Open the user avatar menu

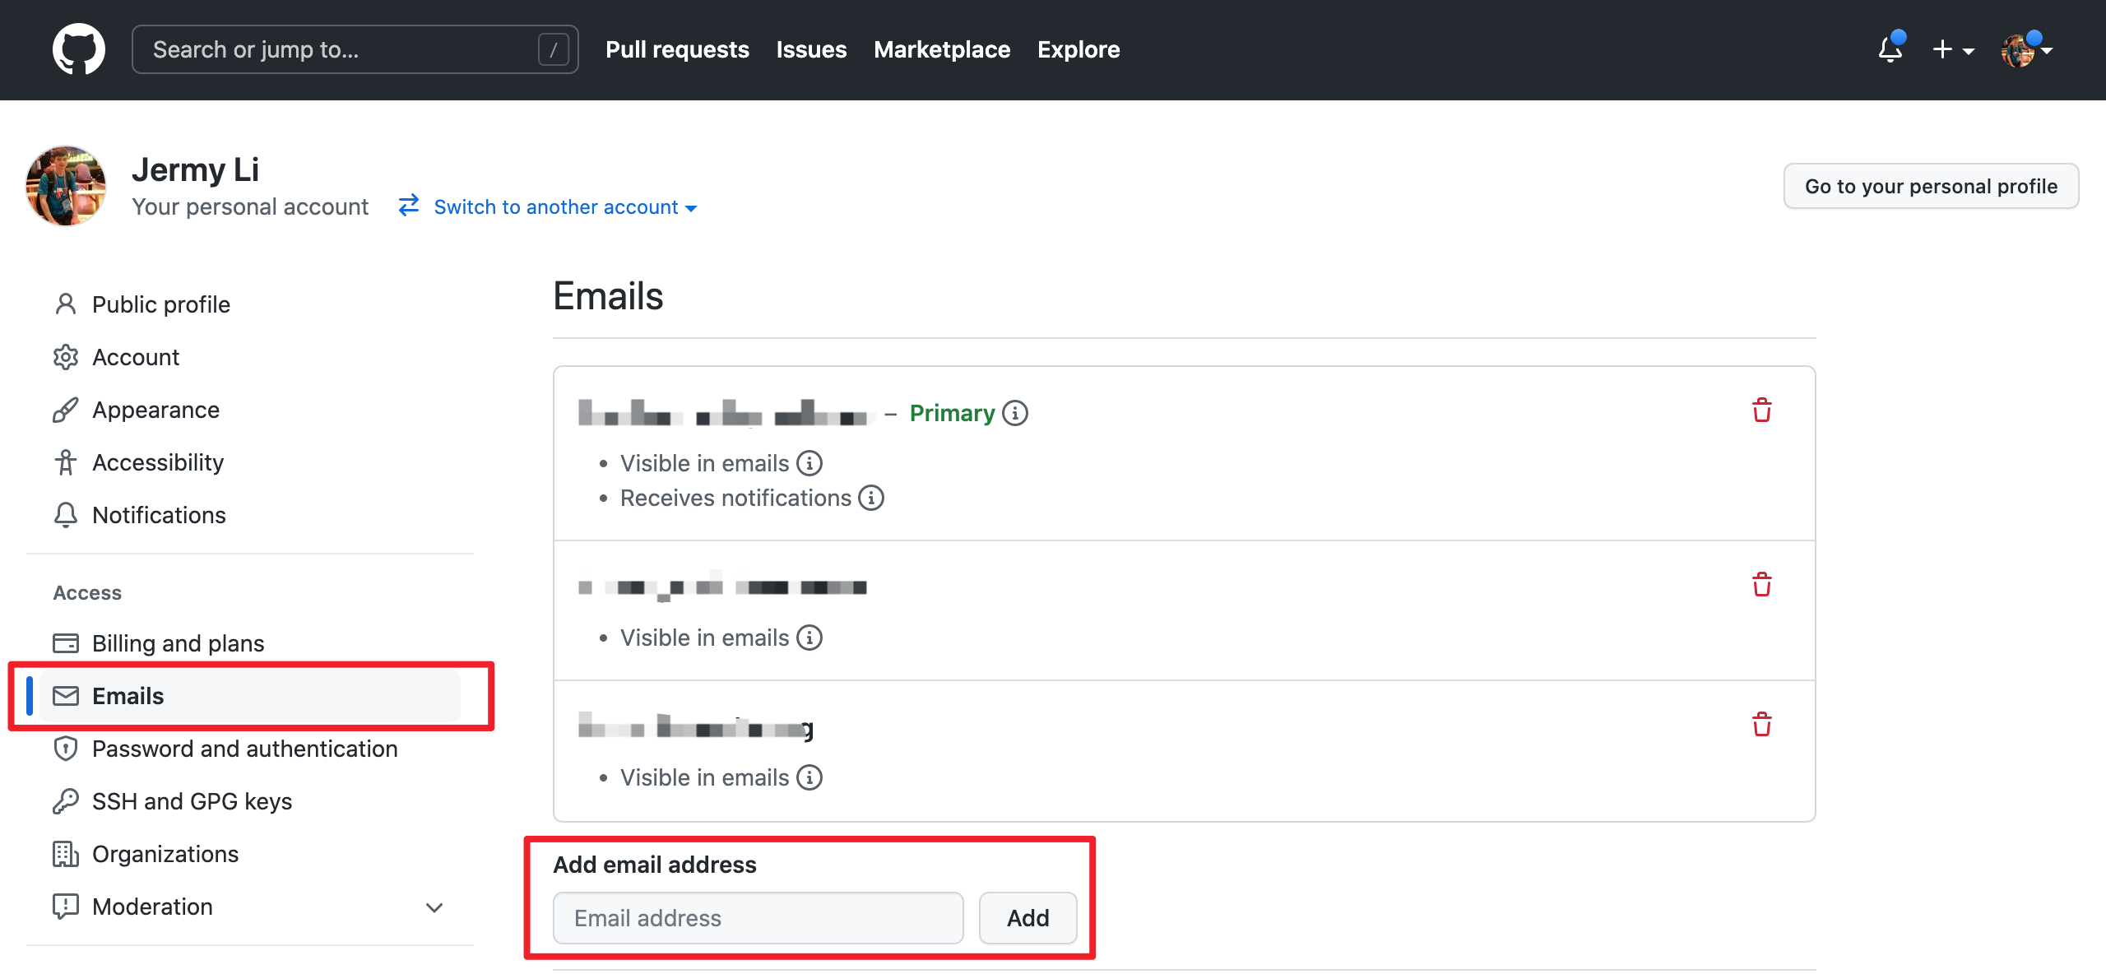[x=2026, y=49]
